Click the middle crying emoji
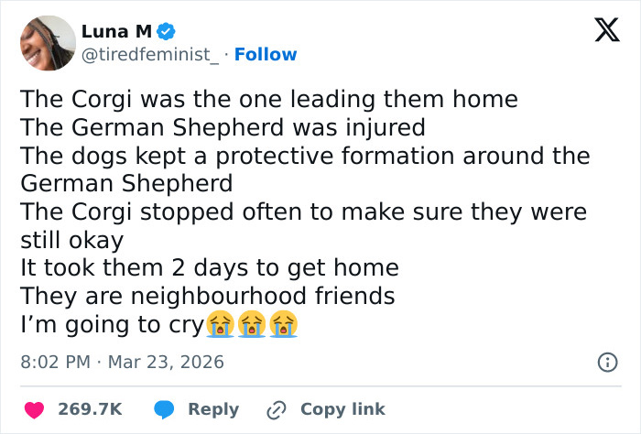Screen dimensions: 641x434 251,323
